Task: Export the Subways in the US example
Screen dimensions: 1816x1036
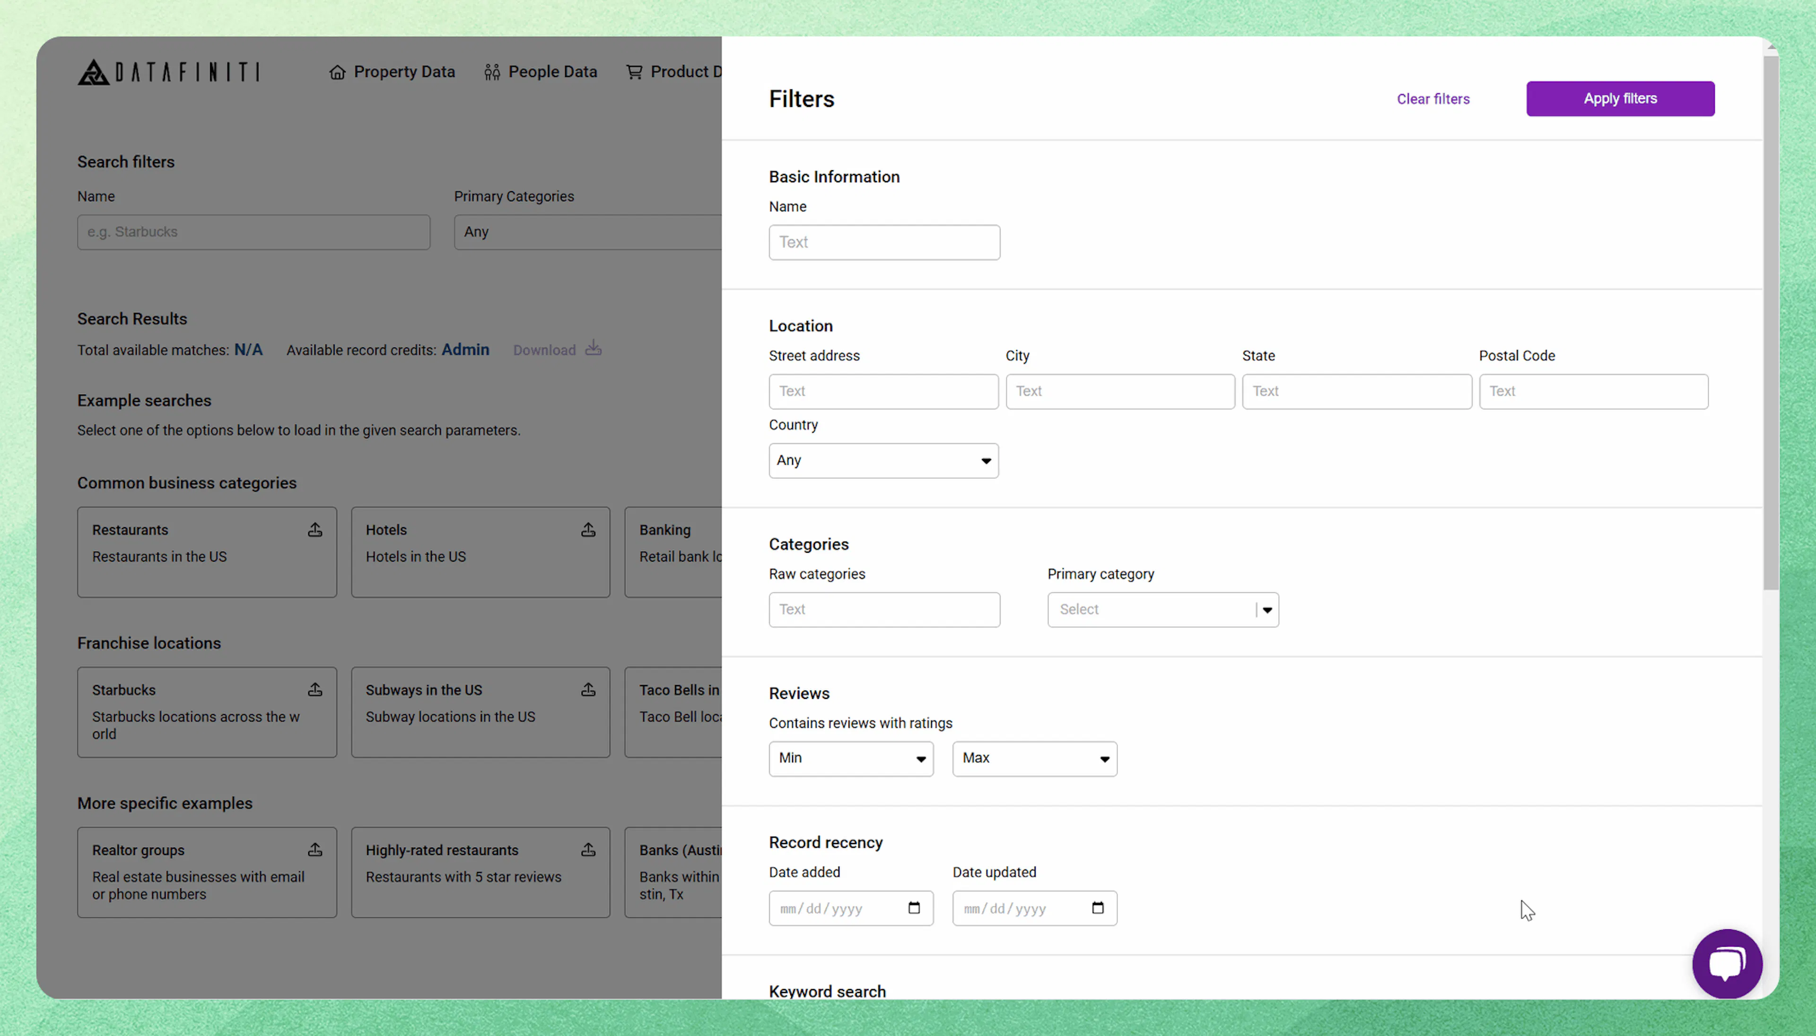Action: point(588,689)
